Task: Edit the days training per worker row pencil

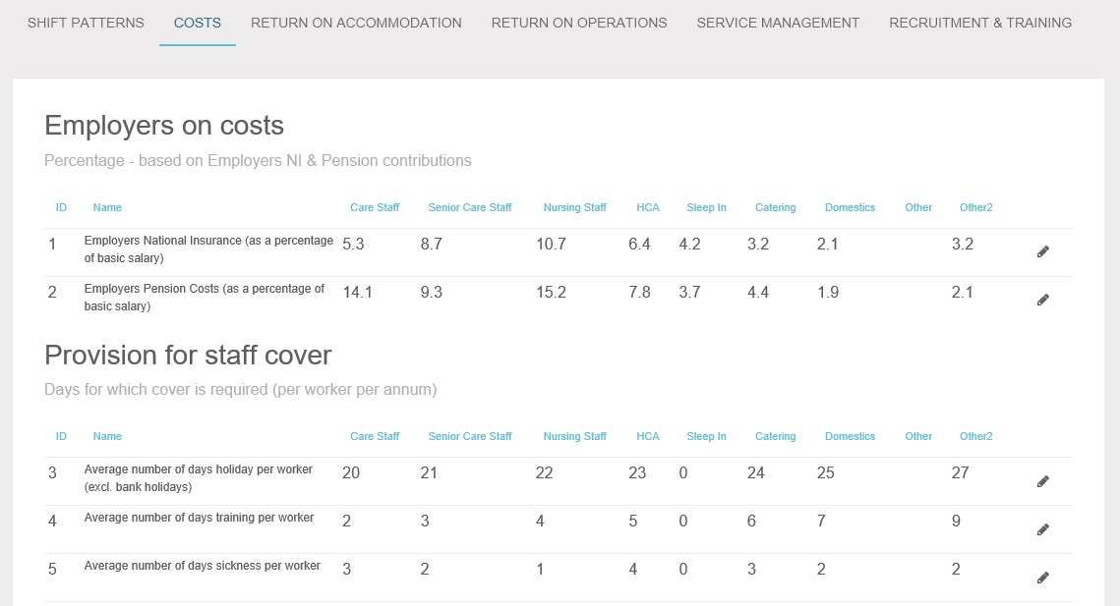Action: 1043,529
